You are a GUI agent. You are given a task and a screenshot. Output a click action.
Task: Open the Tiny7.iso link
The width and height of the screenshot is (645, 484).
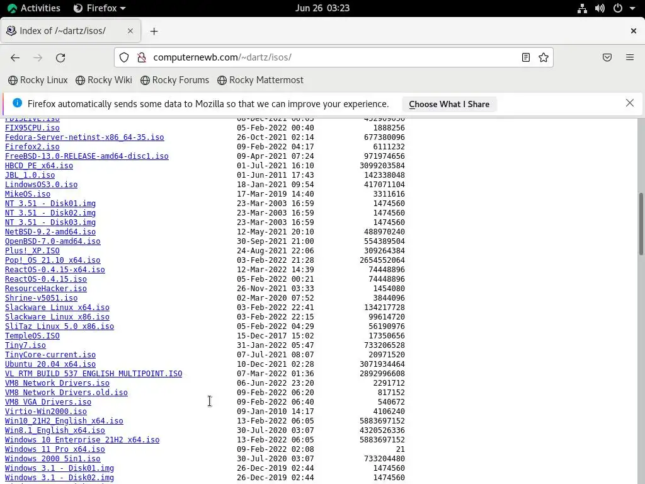(25, 346)
